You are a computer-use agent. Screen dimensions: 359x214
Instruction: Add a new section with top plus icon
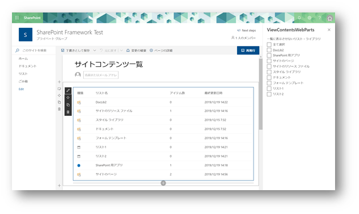pos(59,82)
